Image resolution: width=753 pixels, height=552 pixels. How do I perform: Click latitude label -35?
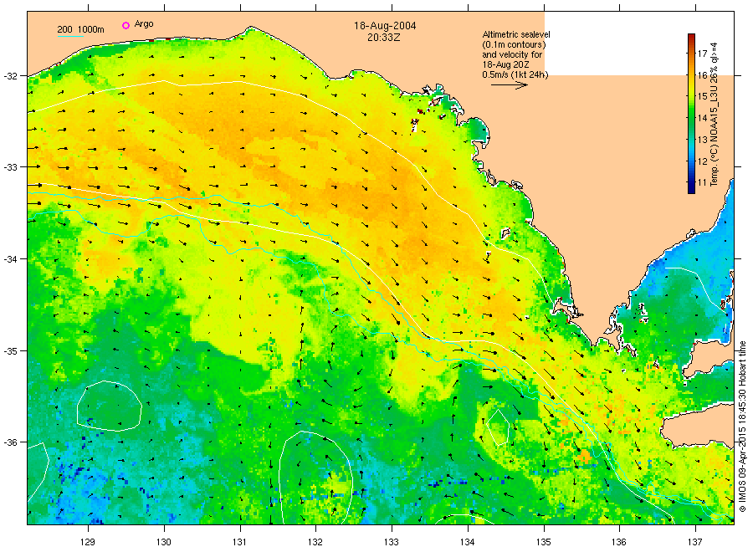11,351
